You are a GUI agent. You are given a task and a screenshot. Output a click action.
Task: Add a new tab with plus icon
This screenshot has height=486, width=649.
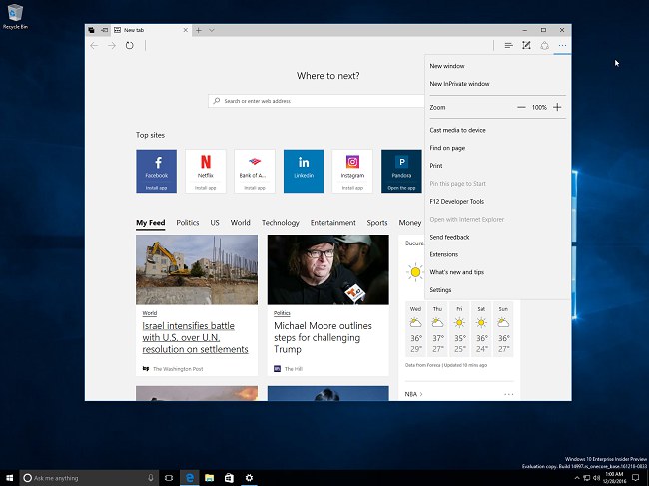[199, 30]
